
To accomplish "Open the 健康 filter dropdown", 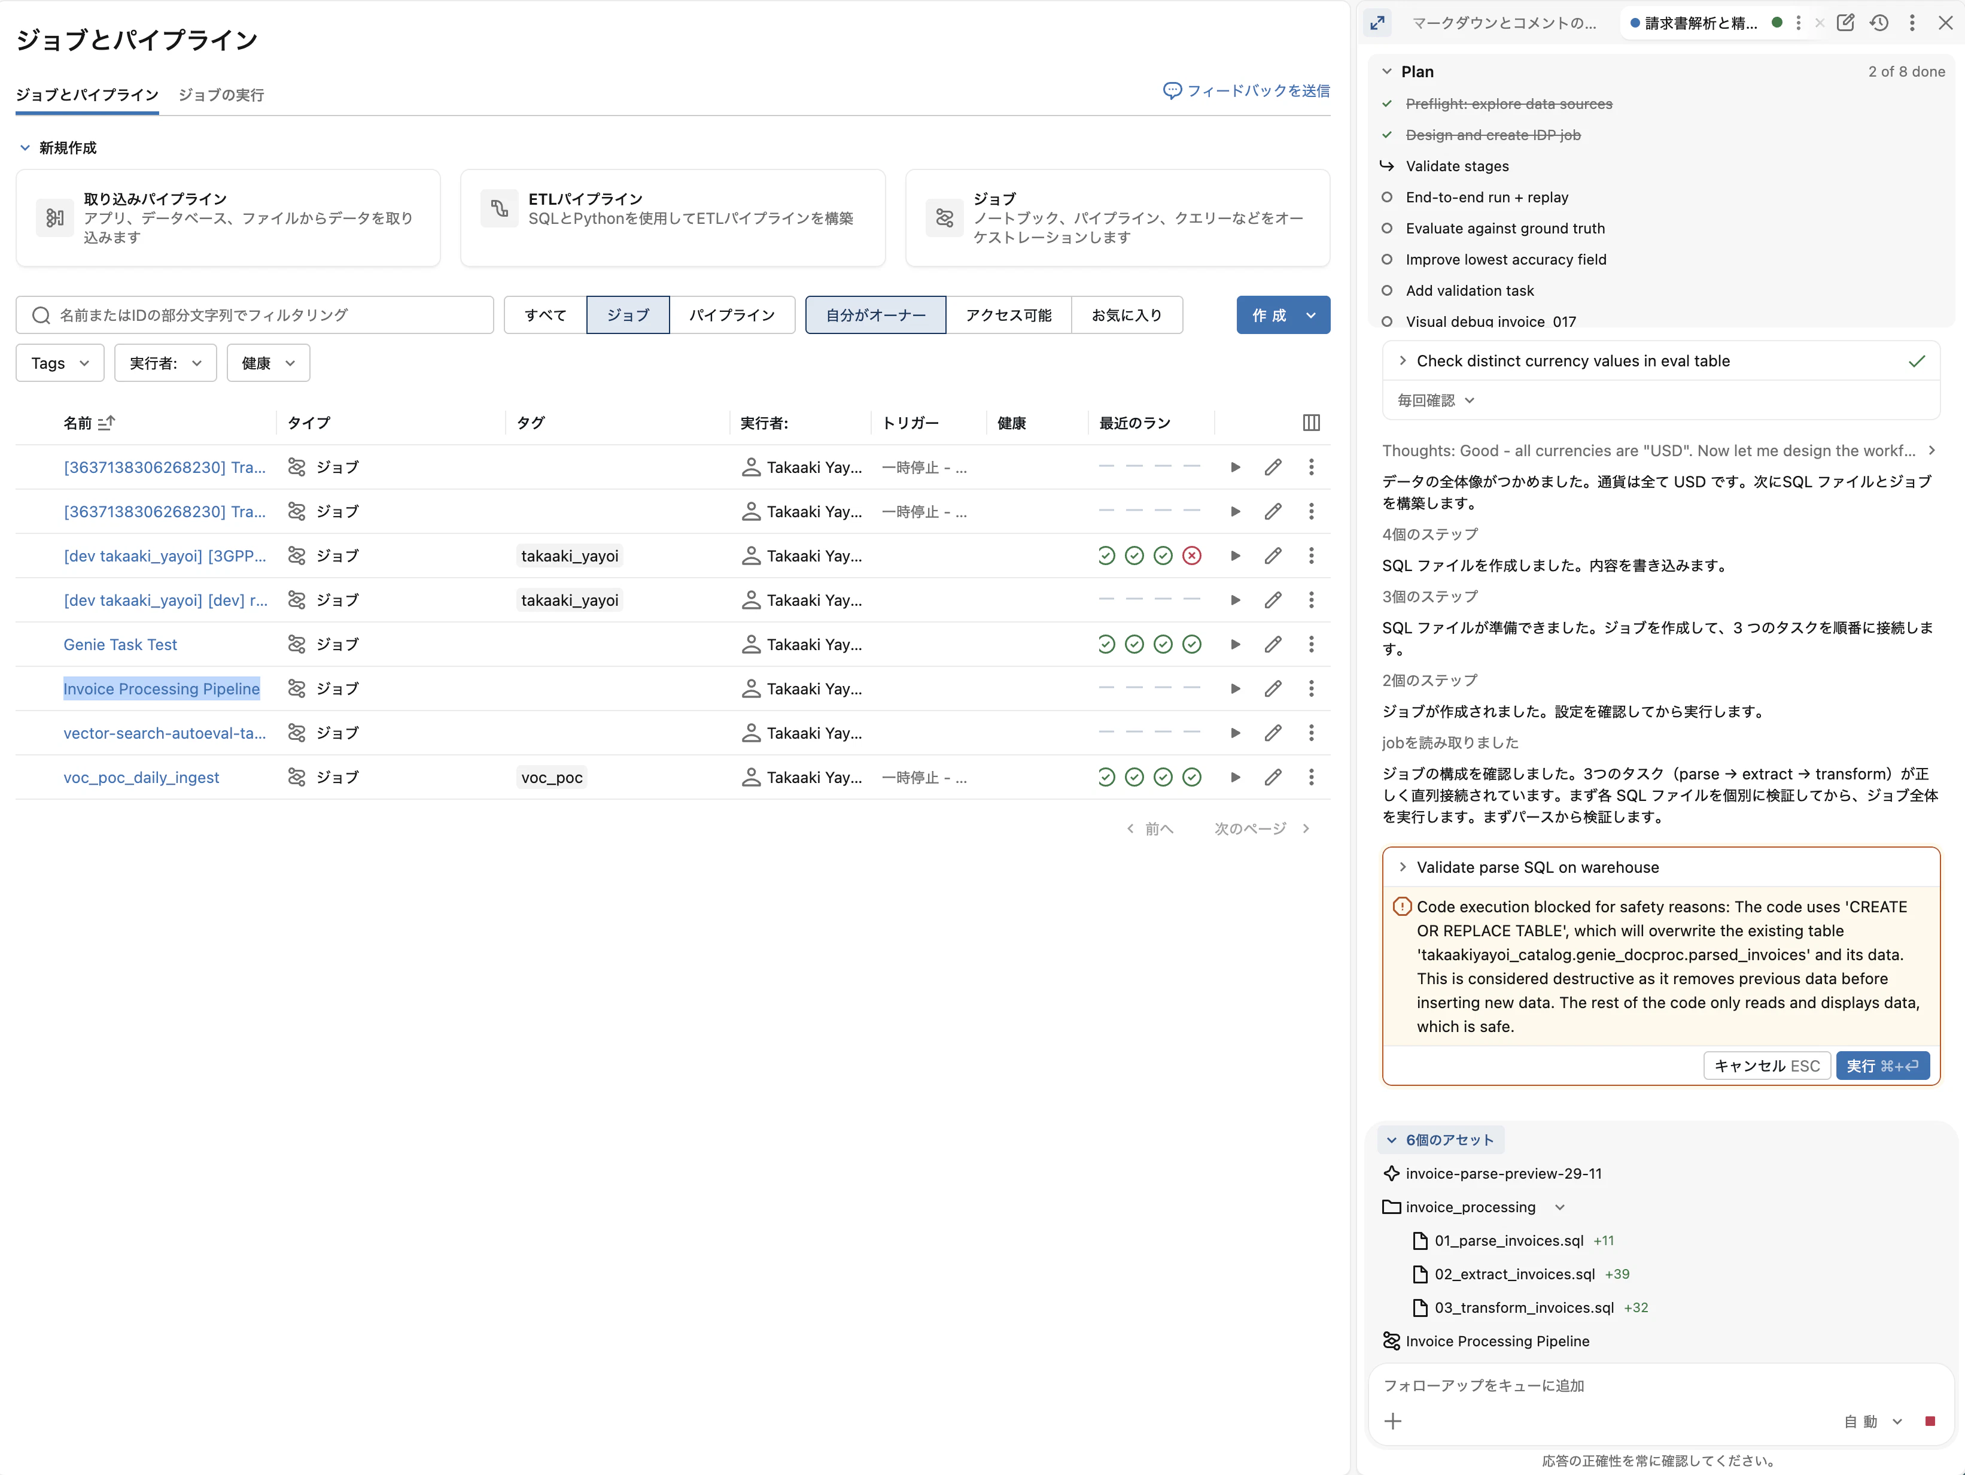I will (268, 363).
